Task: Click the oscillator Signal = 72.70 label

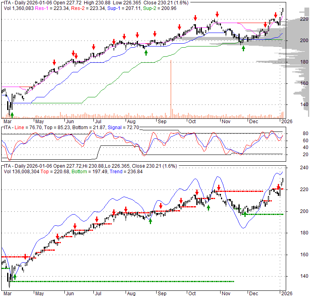Action: tap(123, 128)
